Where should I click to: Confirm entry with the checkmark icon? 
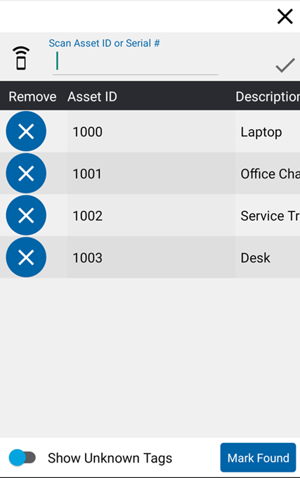tap(285, 65)
